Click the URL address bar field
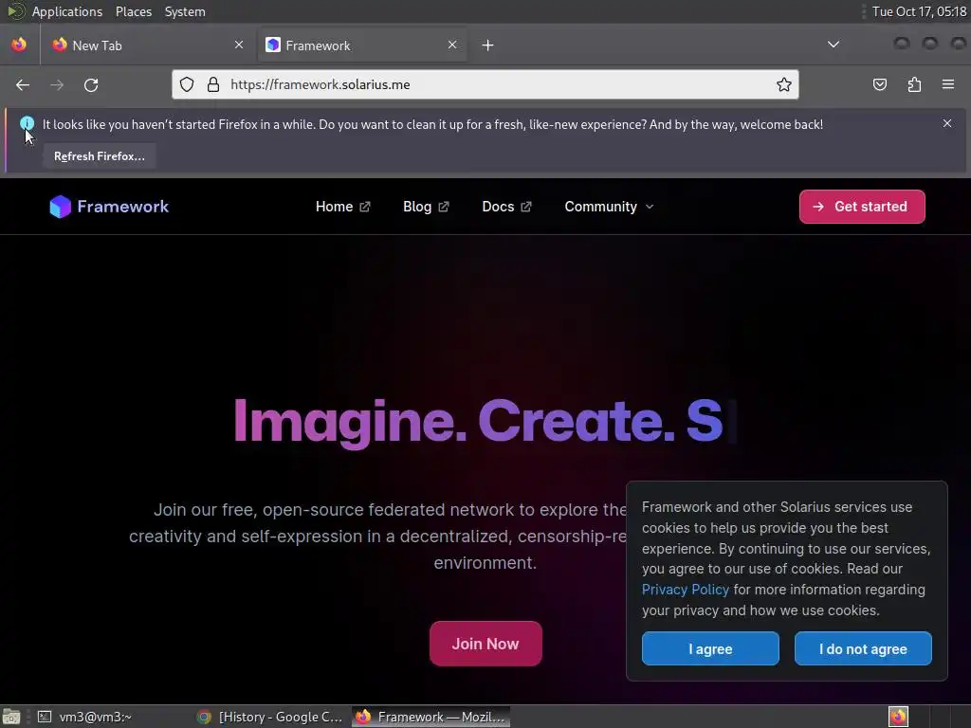 (x=485, y=84)
